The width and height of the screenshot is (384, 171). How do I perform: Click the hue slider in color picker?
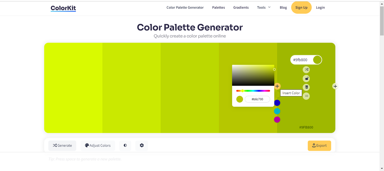pyautogui.click(x=253, y=91)
